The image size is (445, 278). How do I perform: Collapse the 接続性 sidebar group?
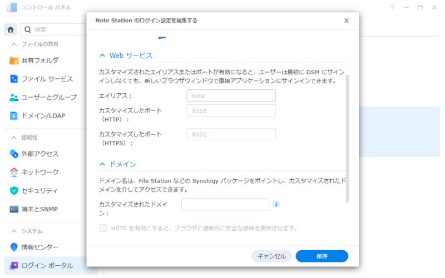click(14, 138)
